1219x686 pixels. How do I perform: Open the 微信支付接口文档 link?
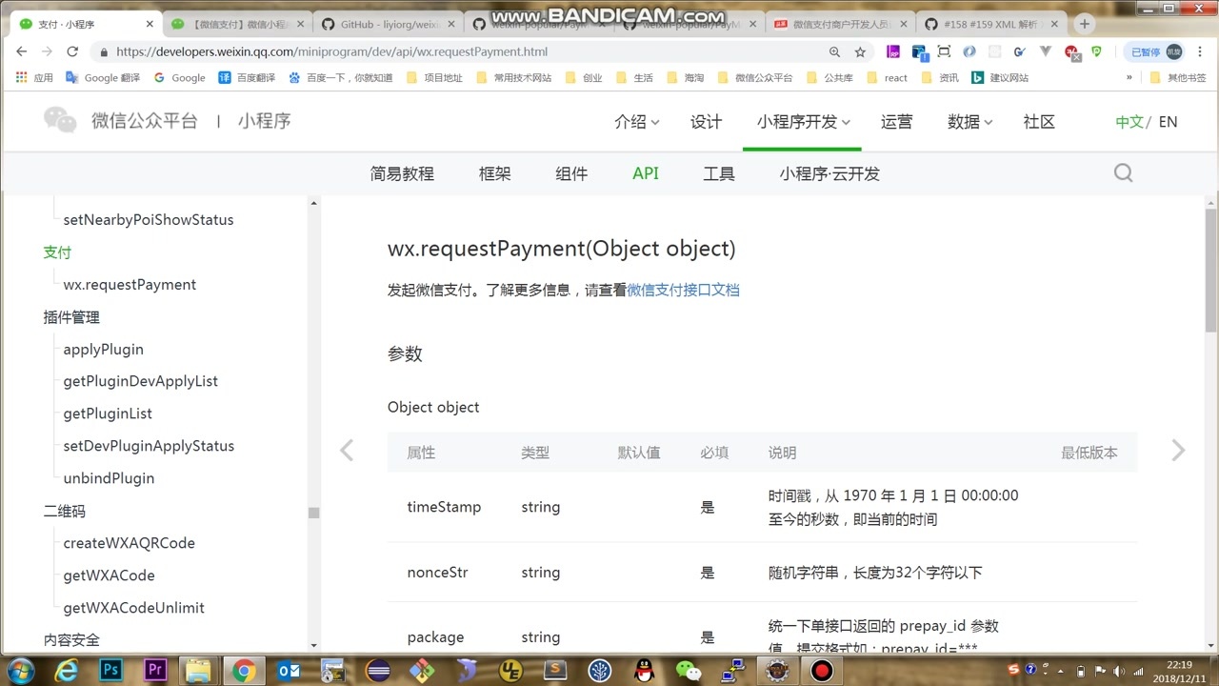(683, 290)
